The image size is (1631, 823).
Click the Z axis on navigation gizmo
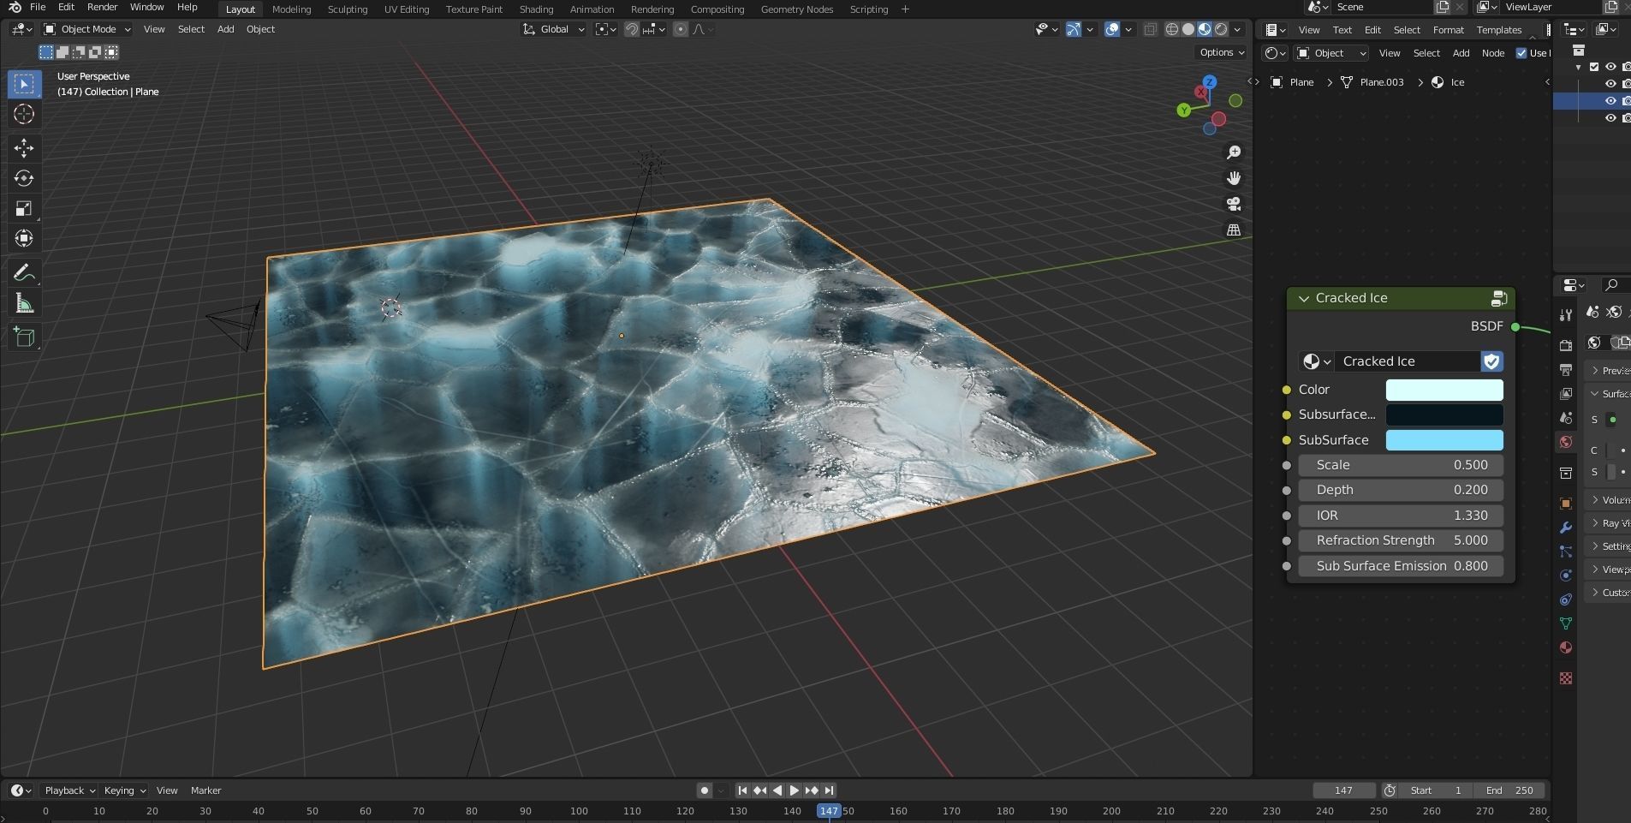tap(1209, 82)
